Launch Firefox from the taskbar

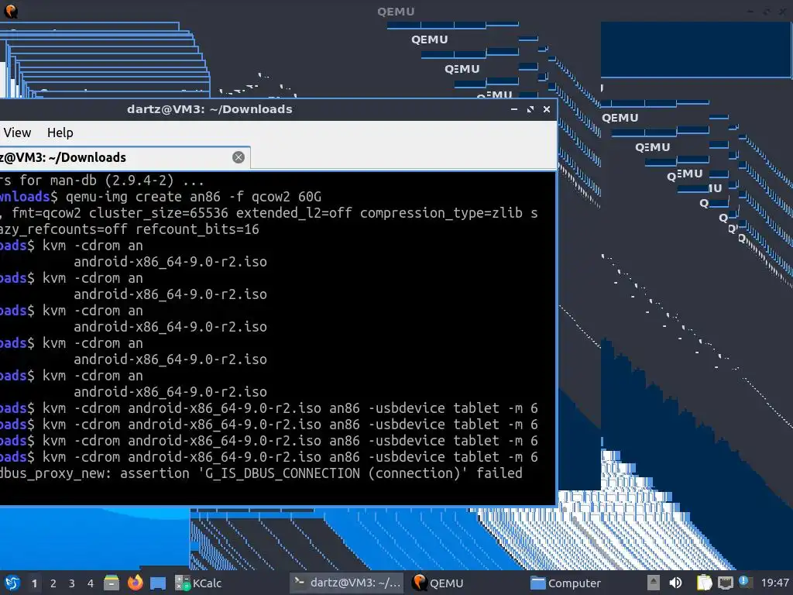tap(135, 583)
